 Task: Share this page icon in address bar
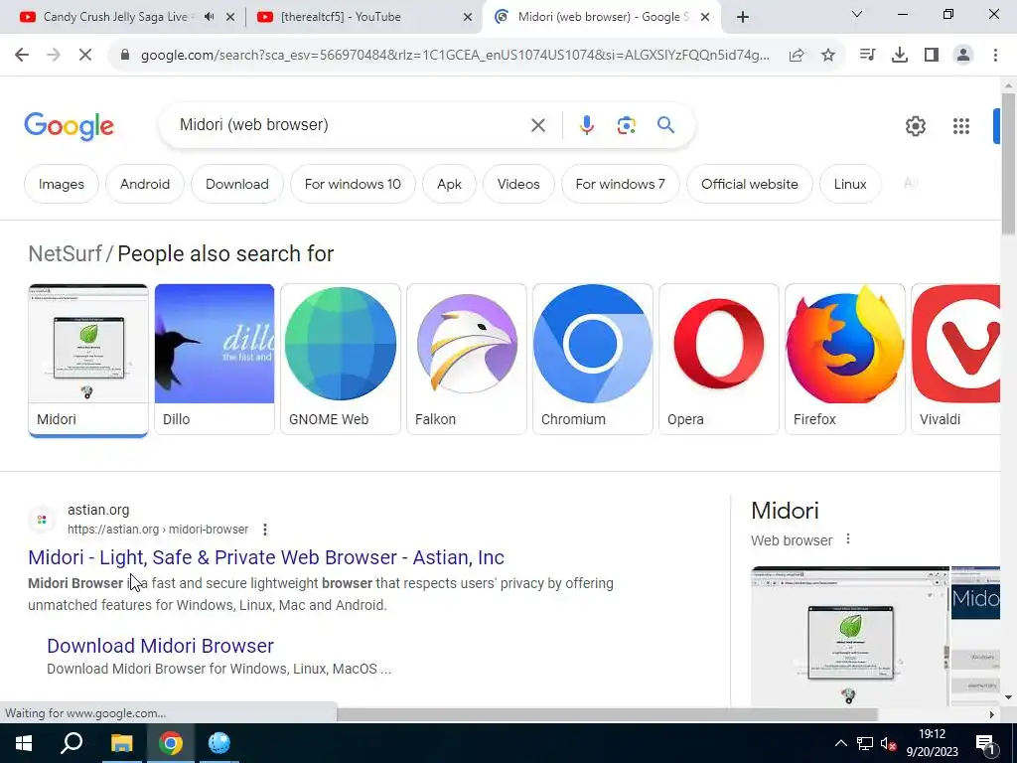click(797, 56)
